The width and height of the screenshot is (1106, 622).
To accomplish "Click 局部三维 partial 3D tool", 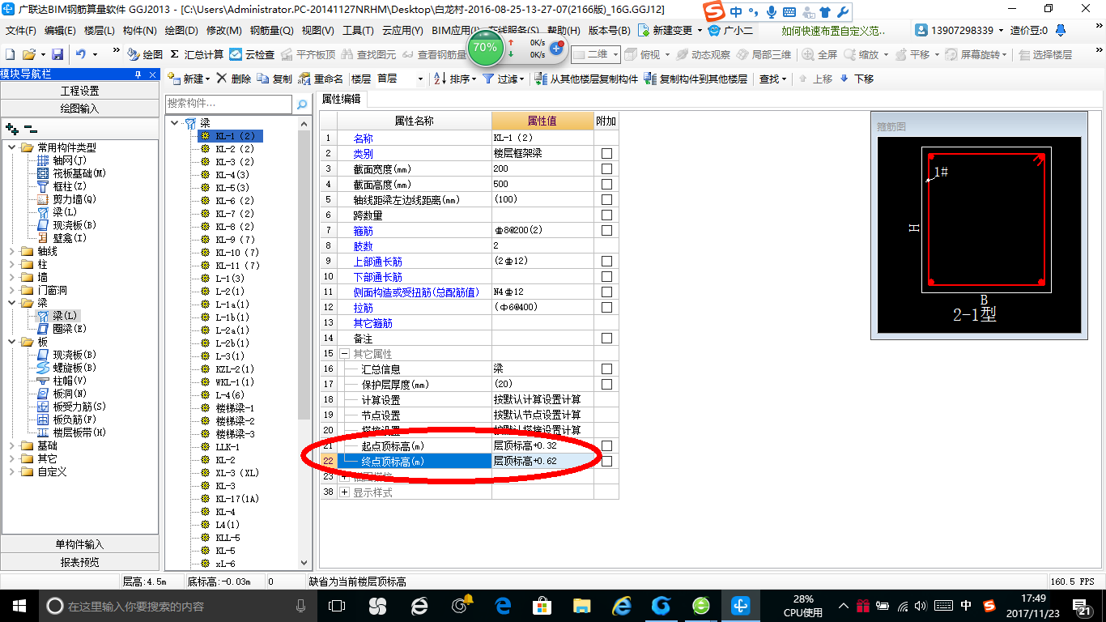I will pos(764,54).
